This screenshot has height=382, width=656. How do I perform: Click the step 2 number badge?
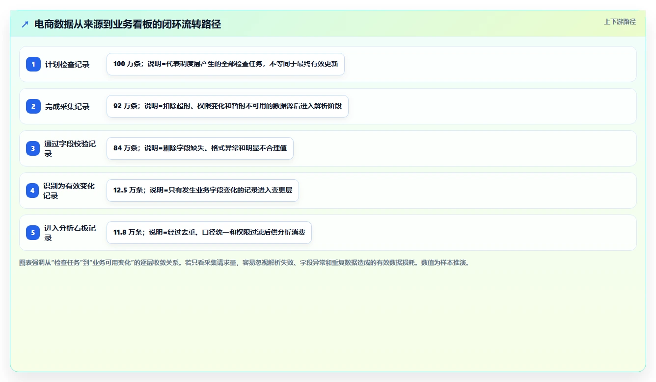33,106
